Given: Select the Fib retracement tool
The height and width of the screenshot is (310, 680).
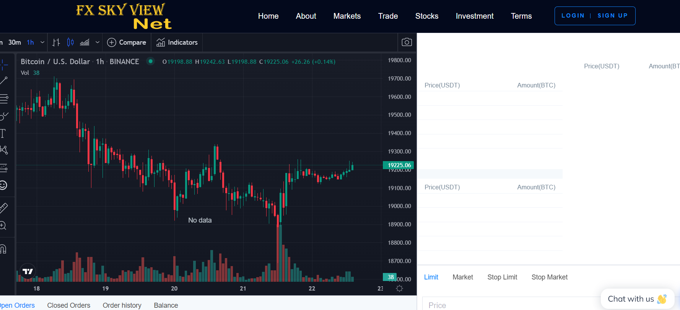Looking at the screenshot, I should pyautogui.click(x=3, y=99).
